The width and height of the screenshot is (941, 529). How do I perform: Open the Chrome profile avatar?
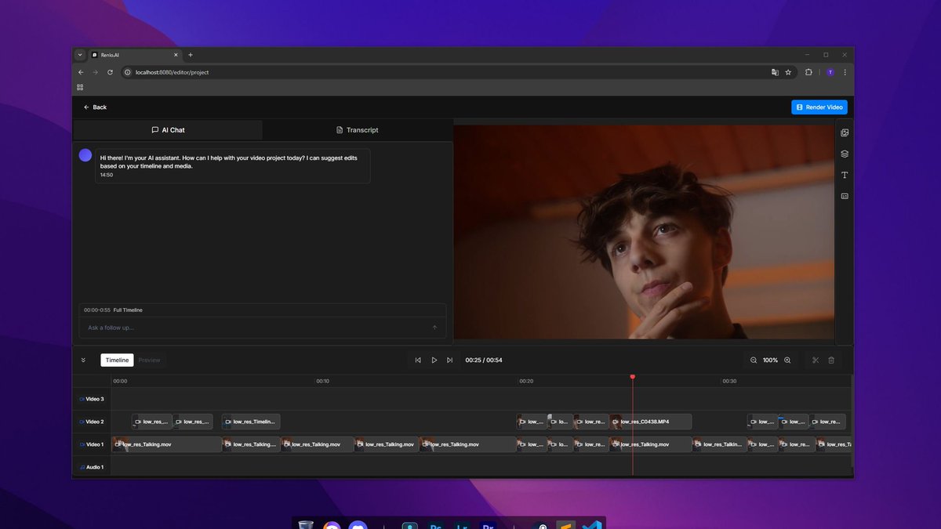coord(830,72)
